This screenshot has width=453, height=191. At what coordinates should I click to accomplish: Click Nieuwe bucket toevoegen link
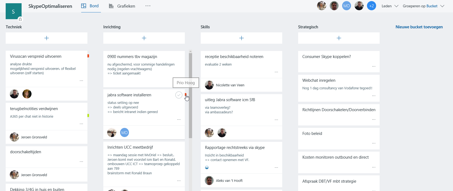(x=419, y=27)
